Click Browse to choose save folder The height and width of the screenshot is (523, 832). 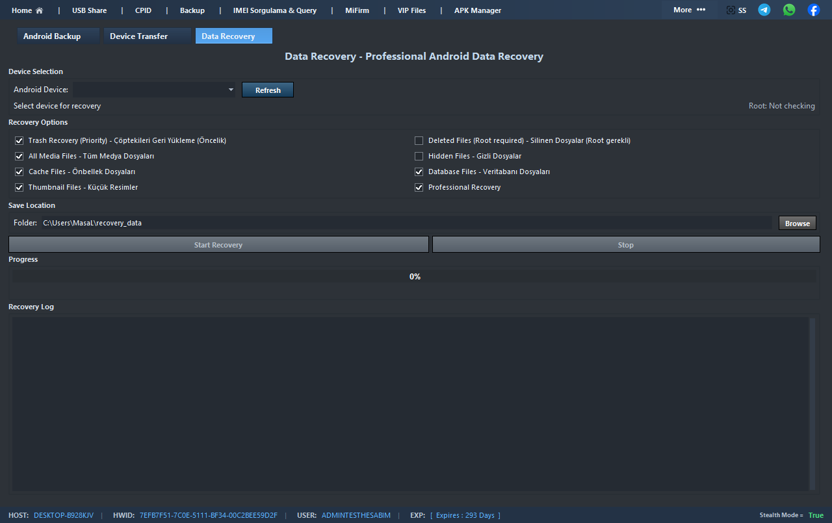click(797, 223)
